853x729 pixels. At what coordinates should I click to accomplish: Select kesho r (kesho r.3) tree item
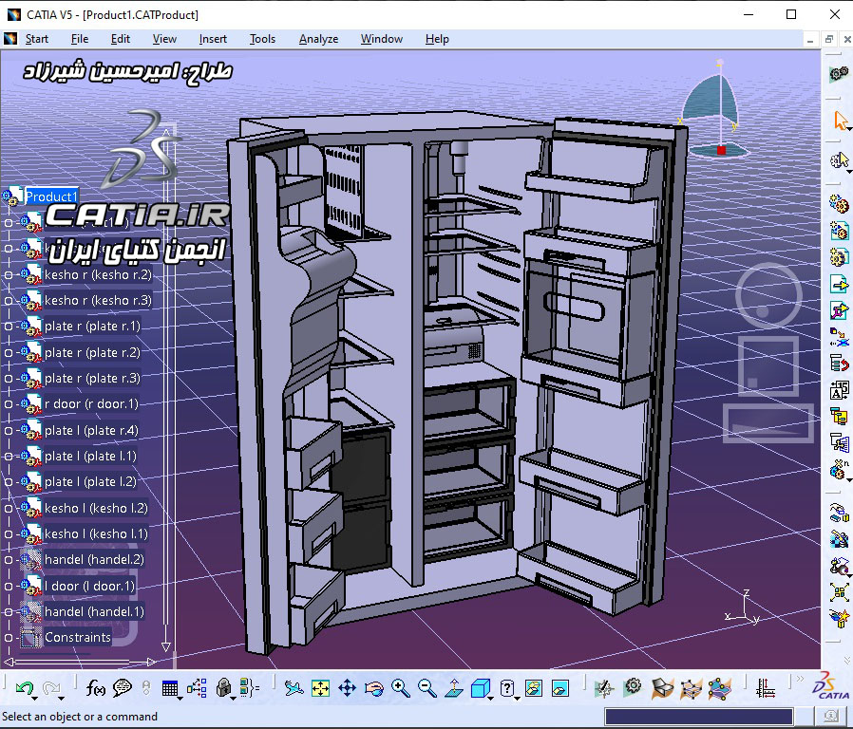click(x=98, y=301)
